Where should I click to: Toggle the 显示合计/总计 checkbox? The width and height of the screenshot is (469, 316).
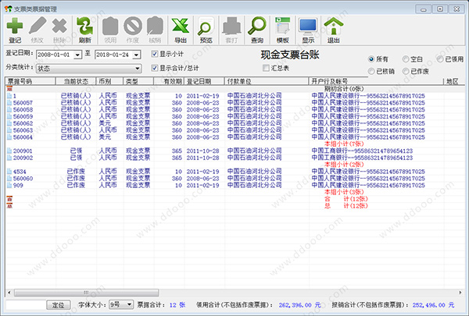point(154,68)
